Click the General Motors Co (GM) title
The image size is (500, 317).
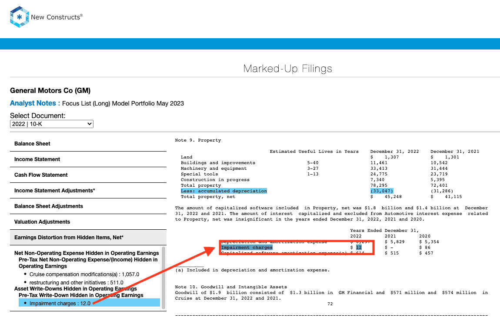(50, 90)
